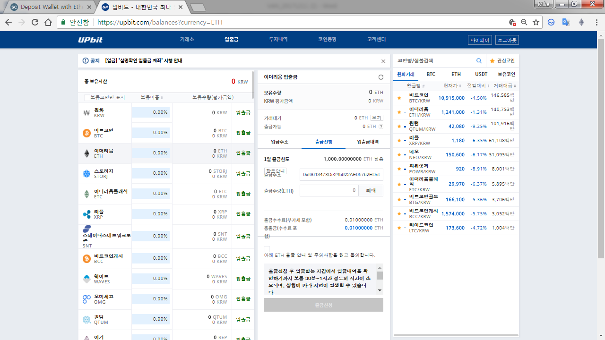Click the Ethereum coin icon in holdings list
This screenshot has height=340, width=605.
[86, 153]
